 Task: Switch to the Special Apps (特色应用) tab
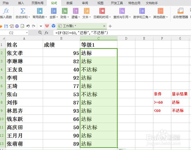134,3
